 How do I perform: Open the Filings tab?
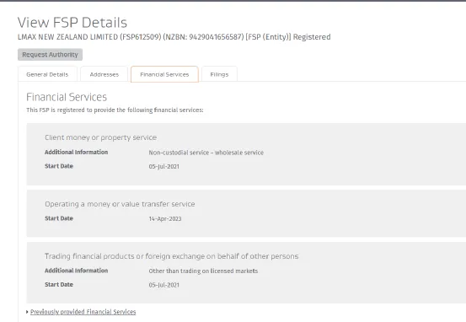[219, 74]
